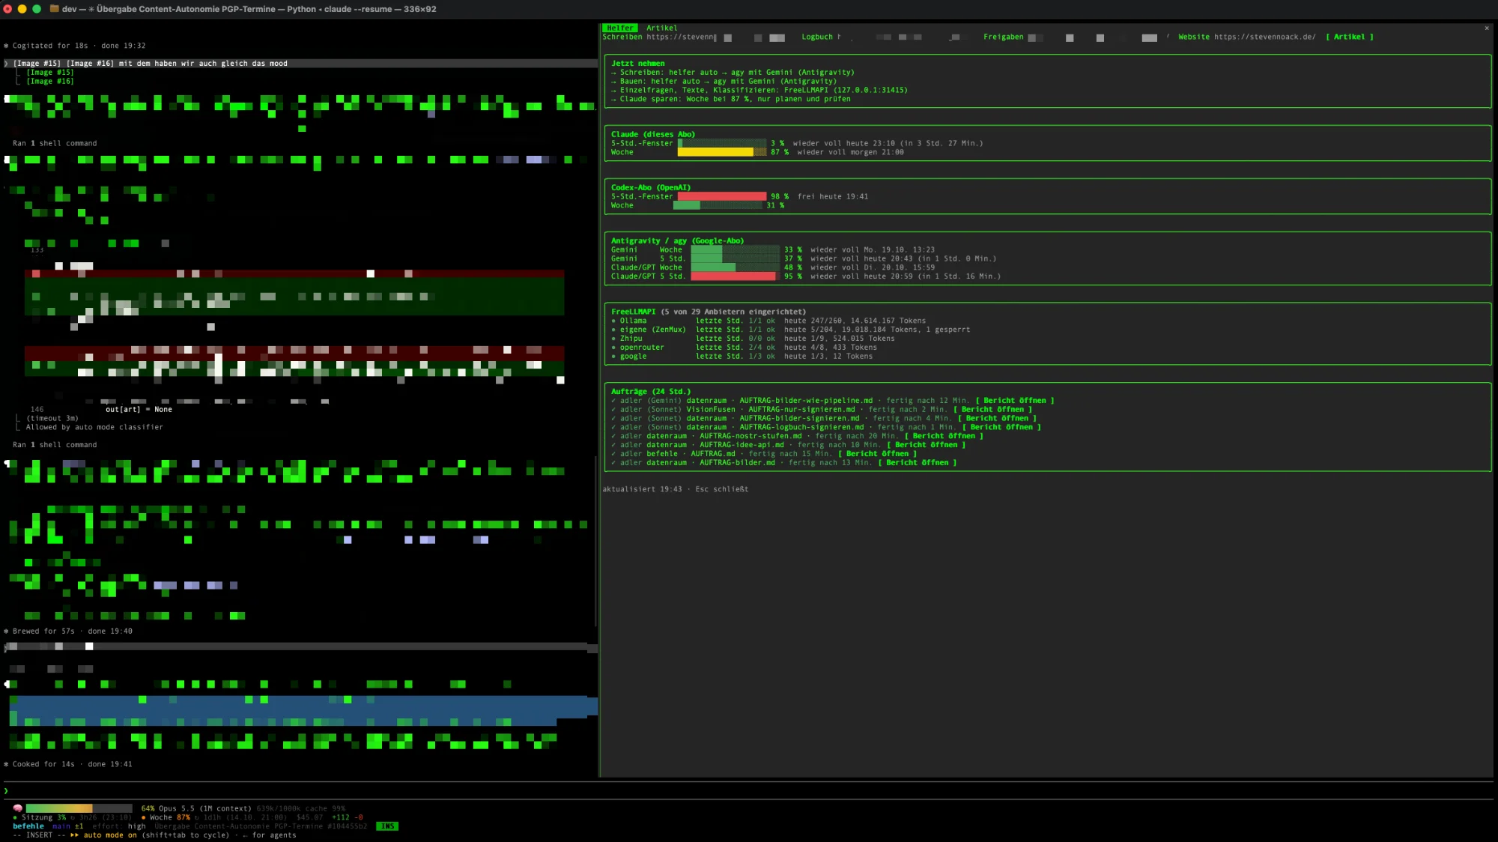Open Bericht for AUFTRAG-logbuch-signieren.md
The width and height of the screenshot is (1498, 842).
1001,428
